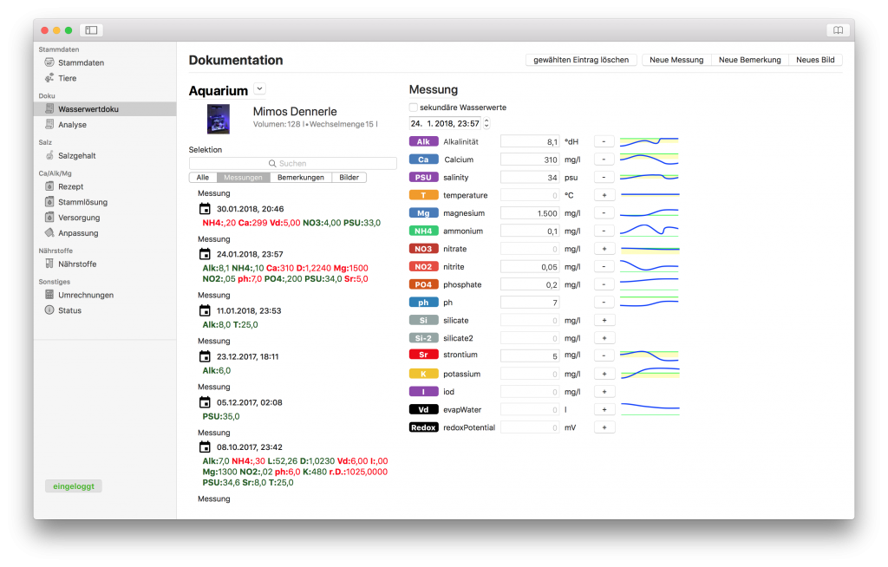
Task: Click the magnesium value field
Action: 531,213
